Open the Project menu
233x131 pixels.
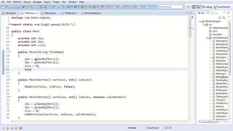[x=56, y=2]
